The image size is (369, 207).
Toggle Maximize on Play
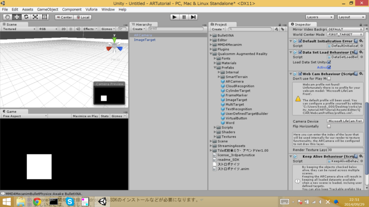85,116
